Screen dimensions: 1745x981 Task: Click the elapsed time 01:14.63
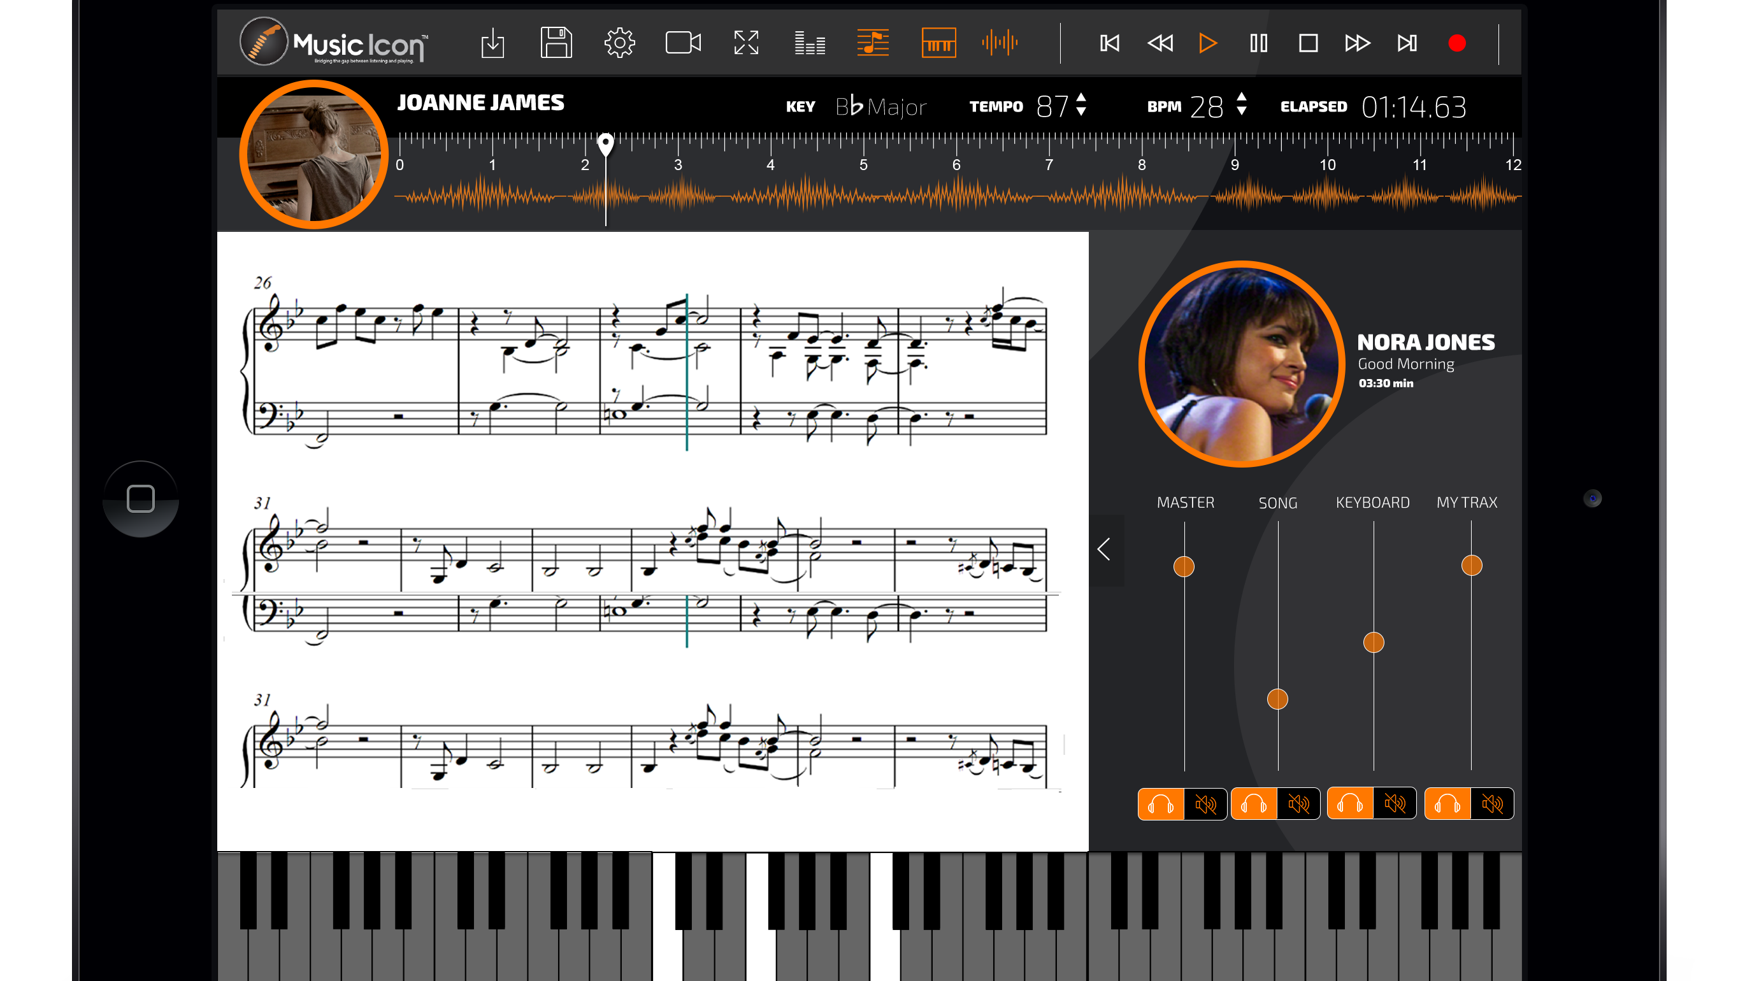tap(1414, 107)
